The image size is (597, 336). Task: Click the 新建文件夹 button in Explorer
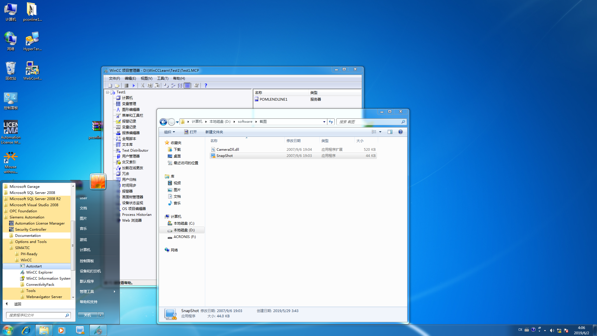pos(214,132)
